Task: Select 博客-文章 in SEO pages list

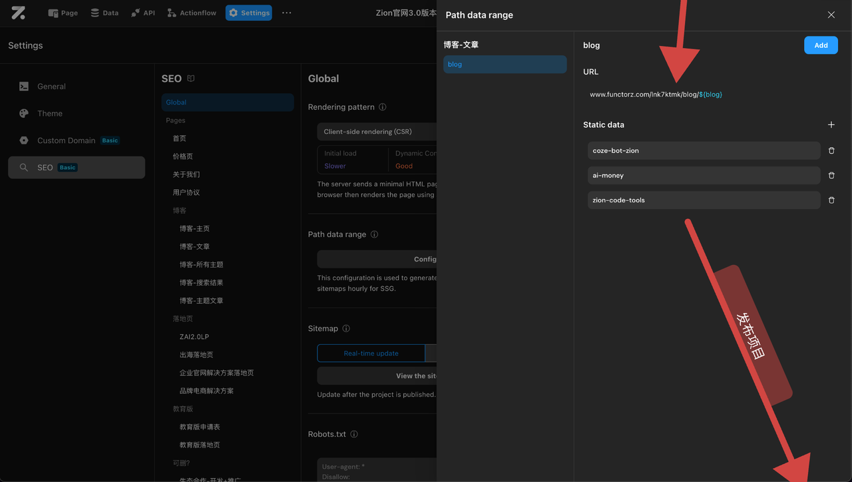Action: coord(195,246)
